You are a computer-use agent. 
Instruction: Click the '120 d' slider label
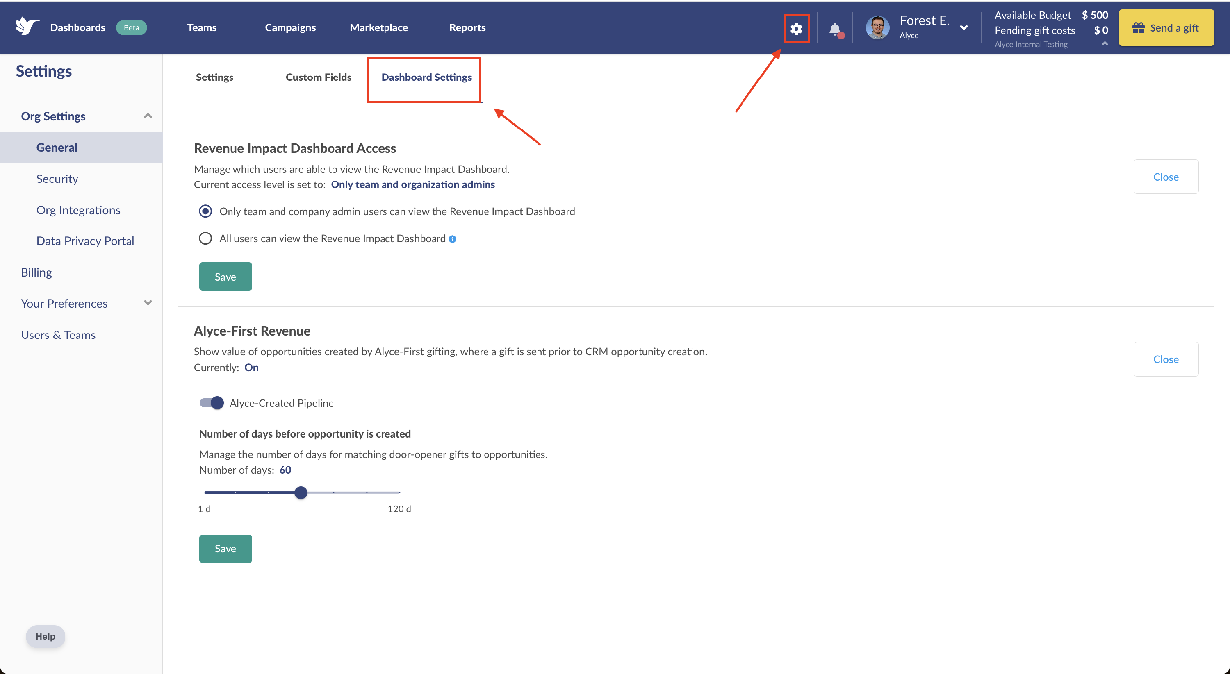click(x=399, y=509)
